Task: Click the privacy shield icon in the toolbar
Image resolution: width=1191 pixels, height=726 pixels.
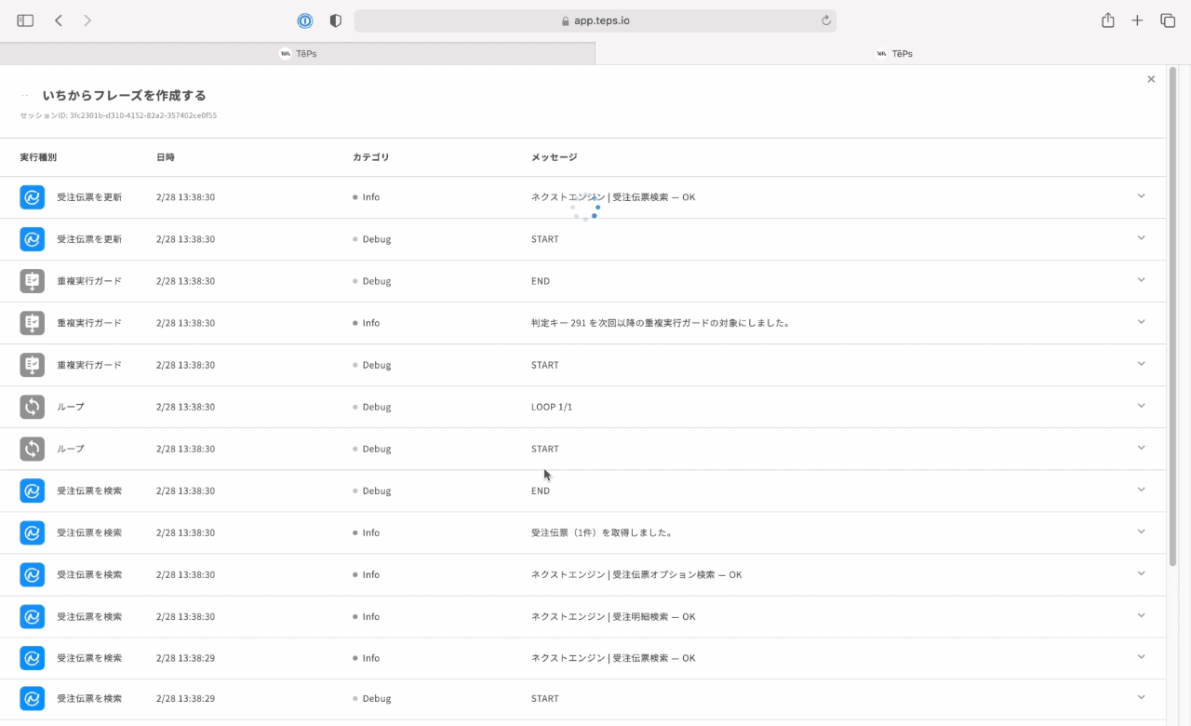Action: point(336,20)
